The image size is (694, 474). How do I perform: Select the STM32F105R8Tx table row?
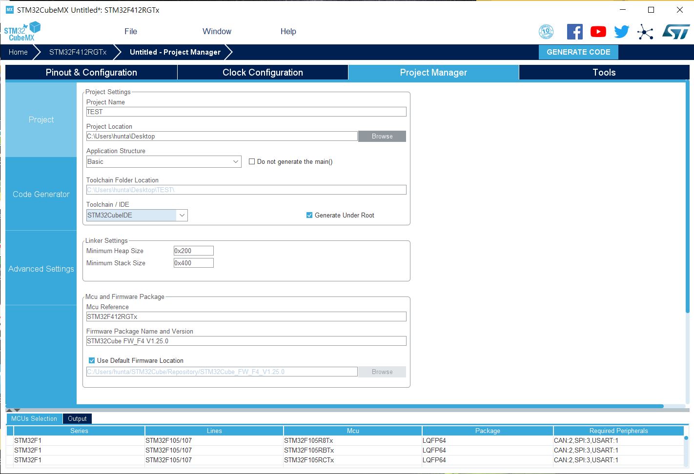coord(345,440)
